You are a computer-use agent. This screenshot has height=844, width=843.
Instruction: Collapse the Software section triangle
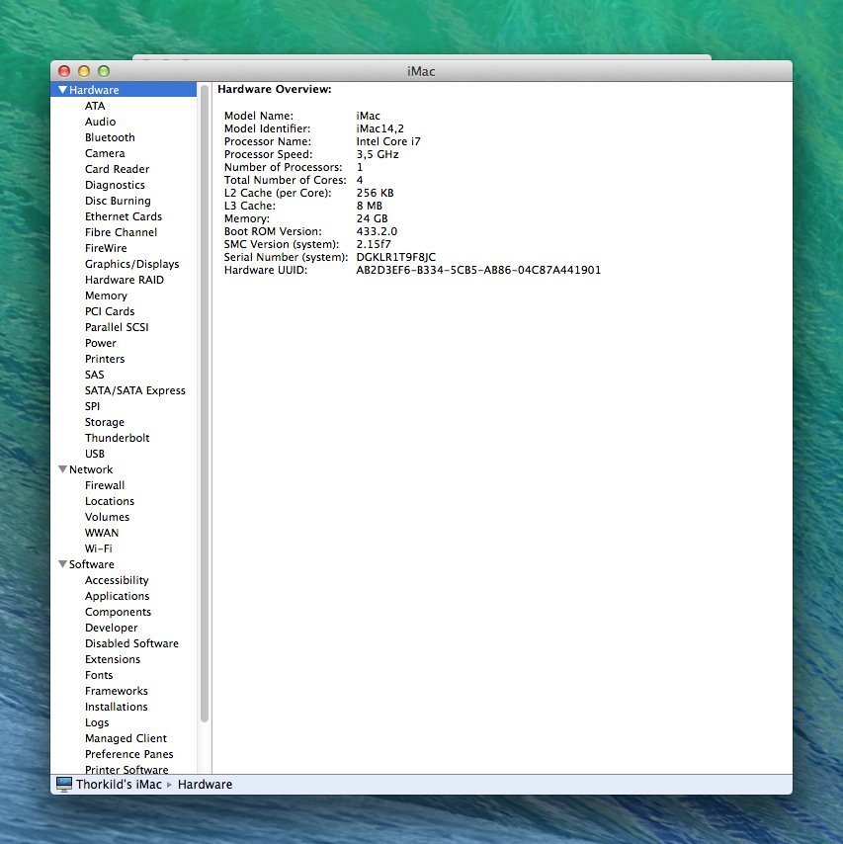63,564
